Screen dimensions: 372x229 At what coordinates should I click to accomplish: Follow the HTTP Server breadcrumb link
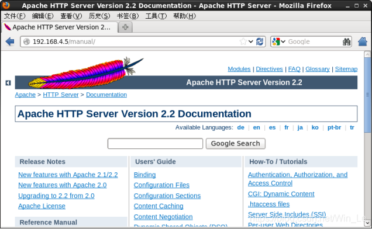click(61, 95)
